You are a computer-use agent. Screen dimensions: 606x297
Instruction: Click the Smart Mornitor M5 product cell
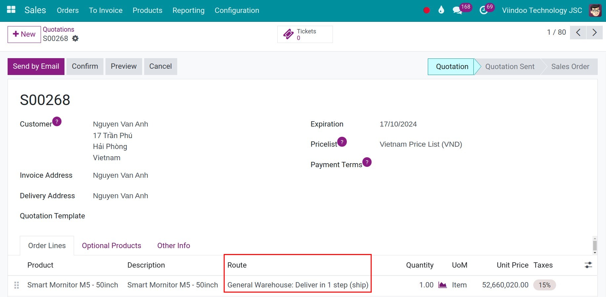(x=73, y=285)
